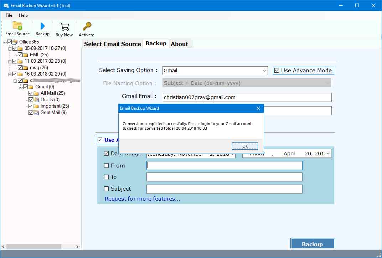Viewport: 382px width, 258px height.
Task: Uncheck the Drafts (0) checkbox
Action: click(x=31, y=99)
